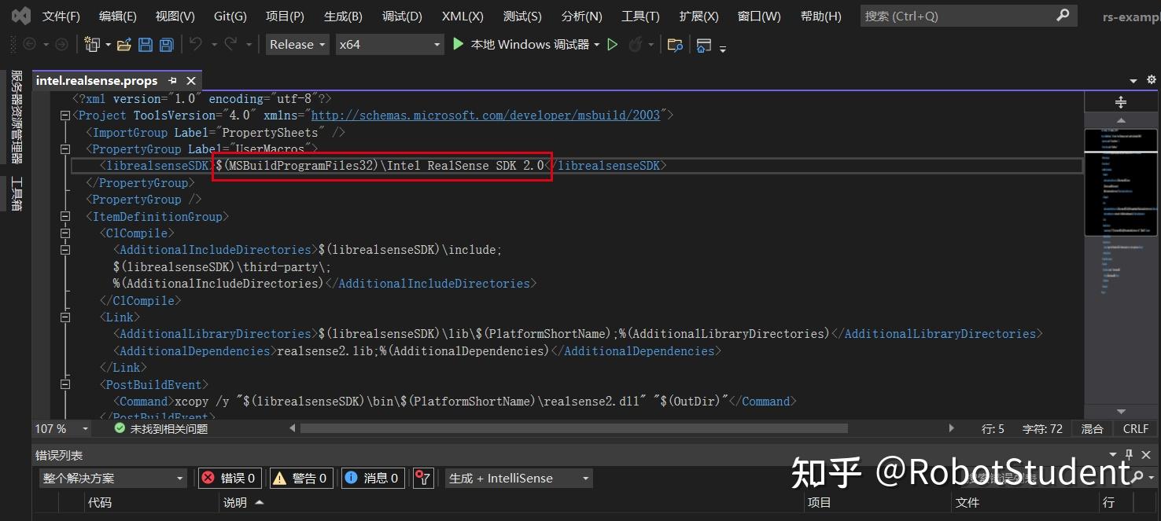This screenshot has height=521, width=1161.
Task: Open the 文件(F) menu
Action: click(61, 16)
